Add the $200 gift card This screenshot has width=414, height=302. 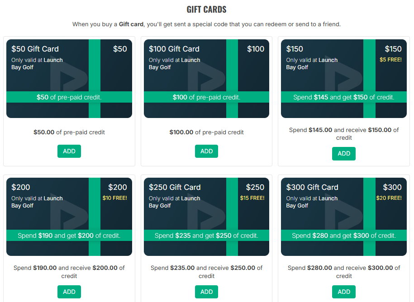[x=69, y=292]
